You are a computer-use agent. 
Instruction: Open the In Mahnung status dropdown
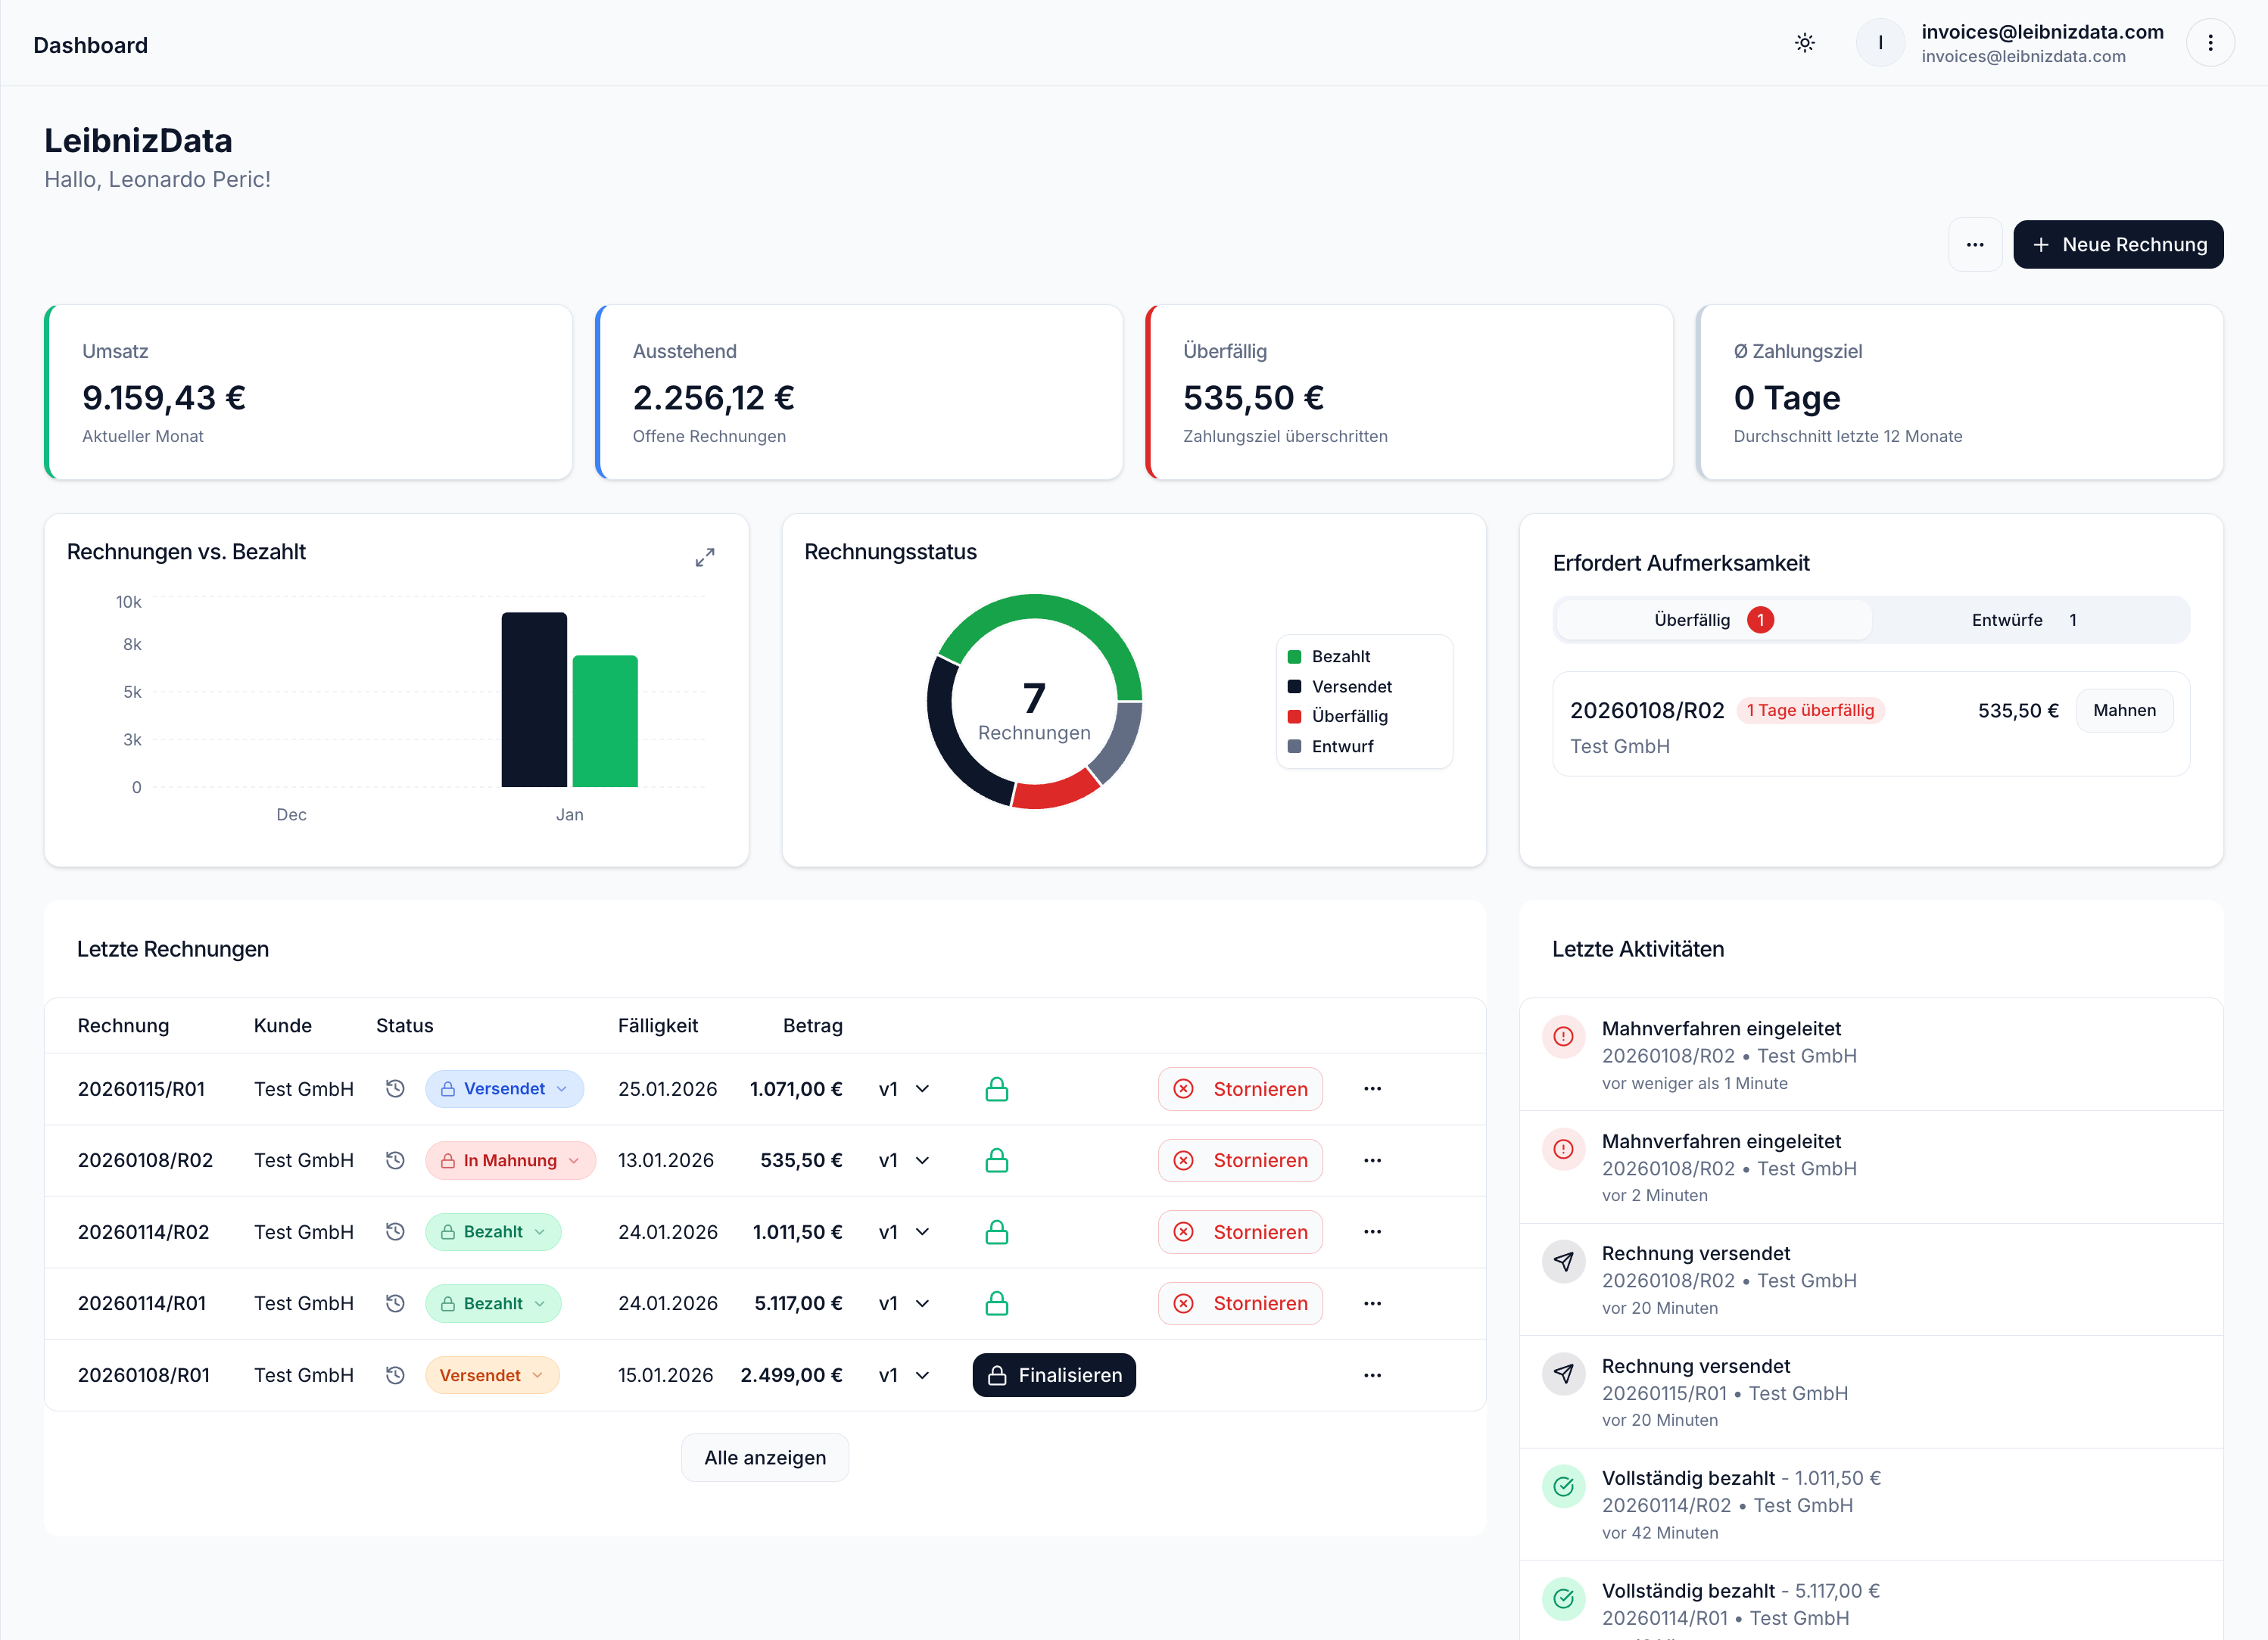(x=511, y=1160)
